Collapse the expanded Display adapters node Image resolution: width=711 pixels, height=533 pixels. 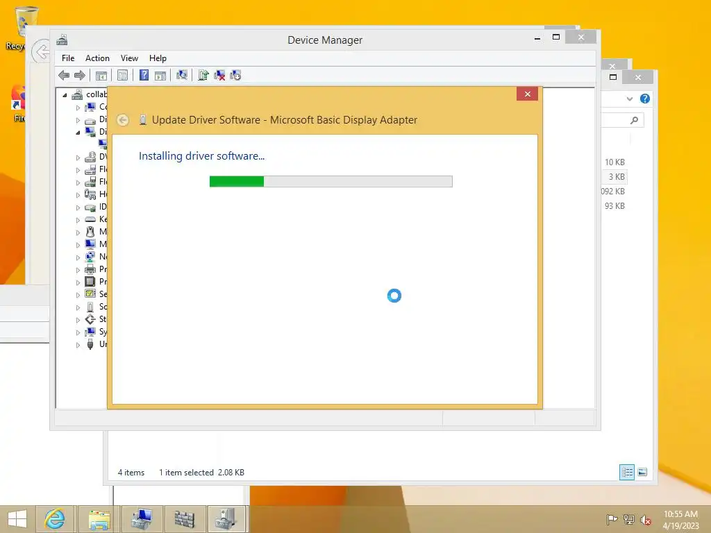(x=78, y=133)
